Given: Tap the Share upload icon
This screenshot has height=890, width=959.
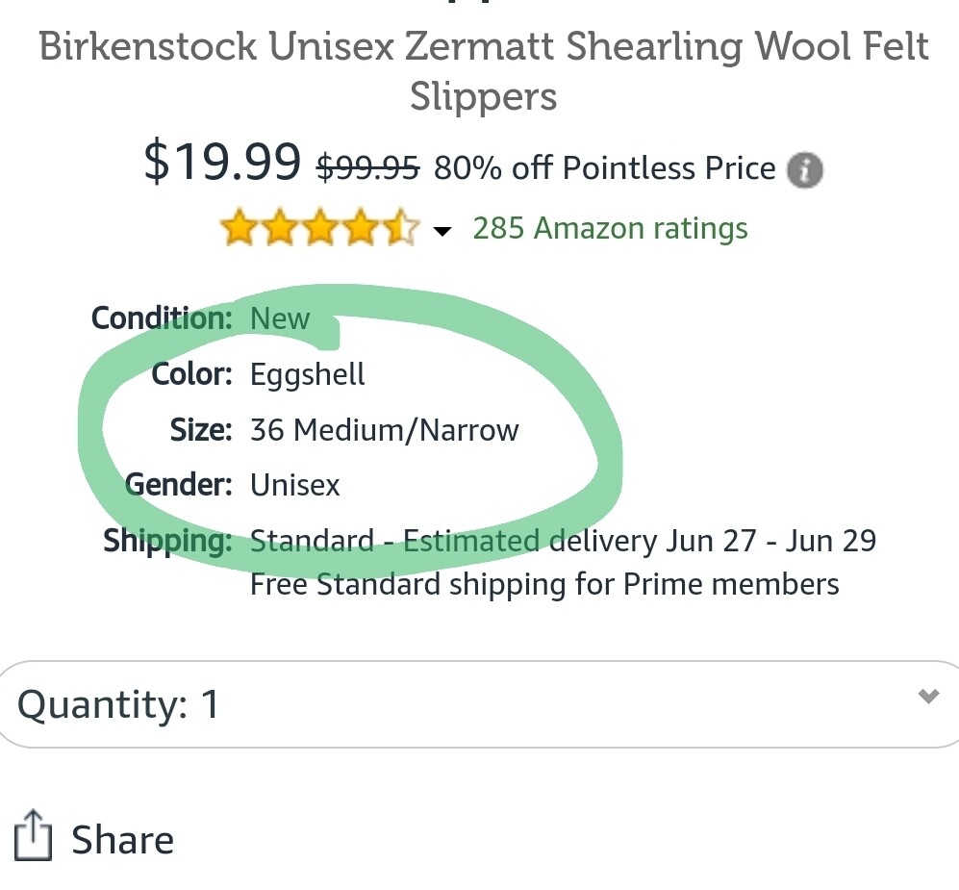Looking at the screenshot, I should (32, 835).
